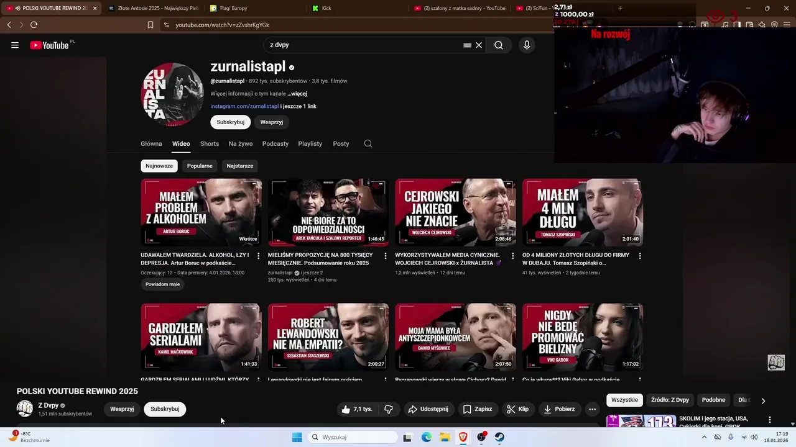Click Wesprzyj next to Z Dvpy
The height and width of the screenshot is (447, 796).
[x=122, y=409]
